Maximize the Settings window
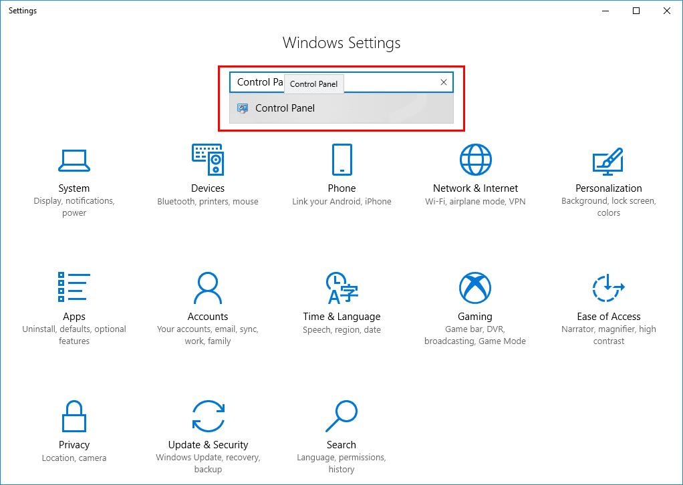The width and height of the screenshot is (683, 485). (636, 11)
